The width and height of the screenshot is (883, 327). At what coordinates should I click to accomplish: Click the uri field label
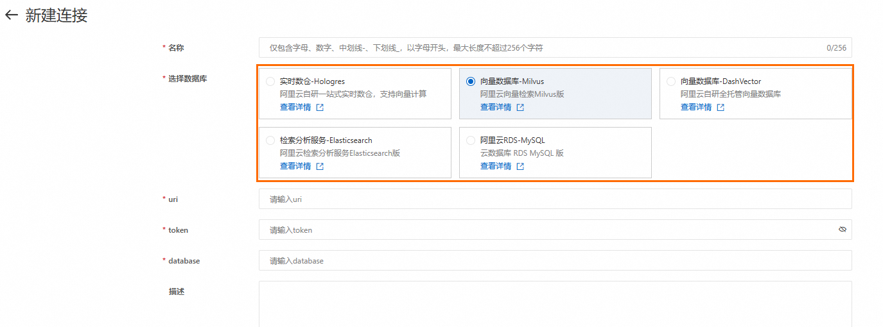coord(173,199)
